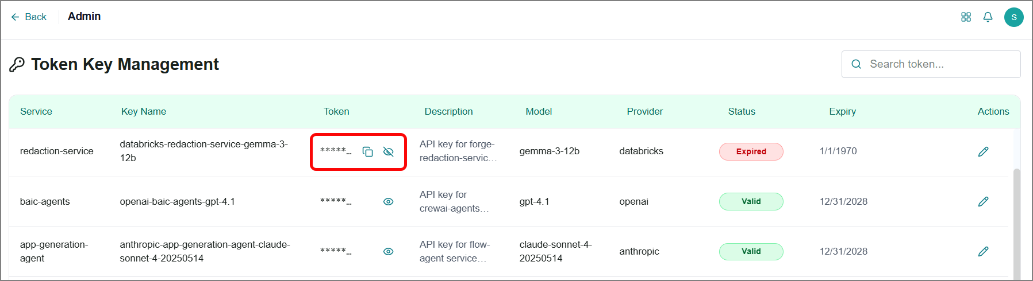
Task: Click the Status column header
Action: [x=742, y=111]
